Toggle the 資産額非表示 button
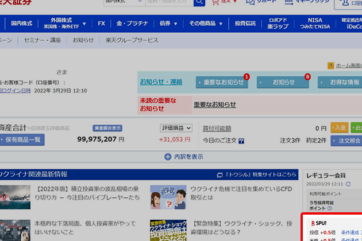This screenshot has height=241, width=362. (107, 128)
